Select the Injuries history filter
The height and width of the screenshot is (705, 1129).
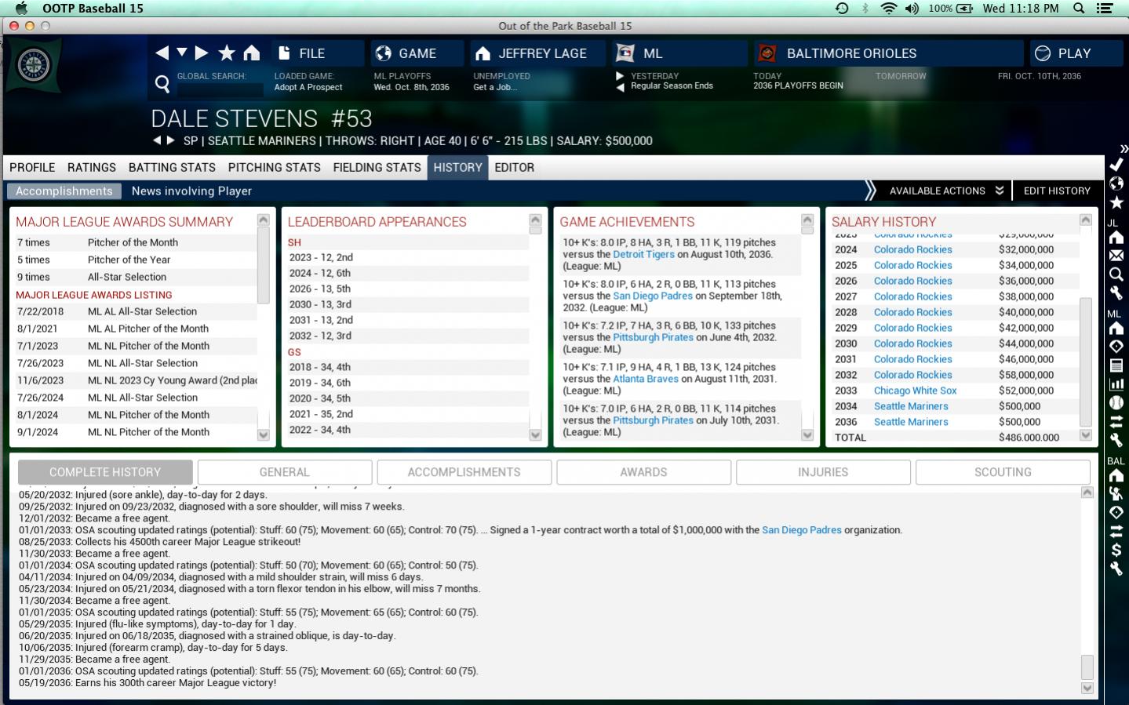tap(823, 472)
